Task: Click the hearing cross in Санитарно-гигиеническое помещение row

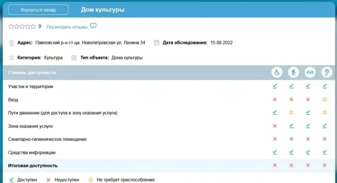Action: (324, 139)
